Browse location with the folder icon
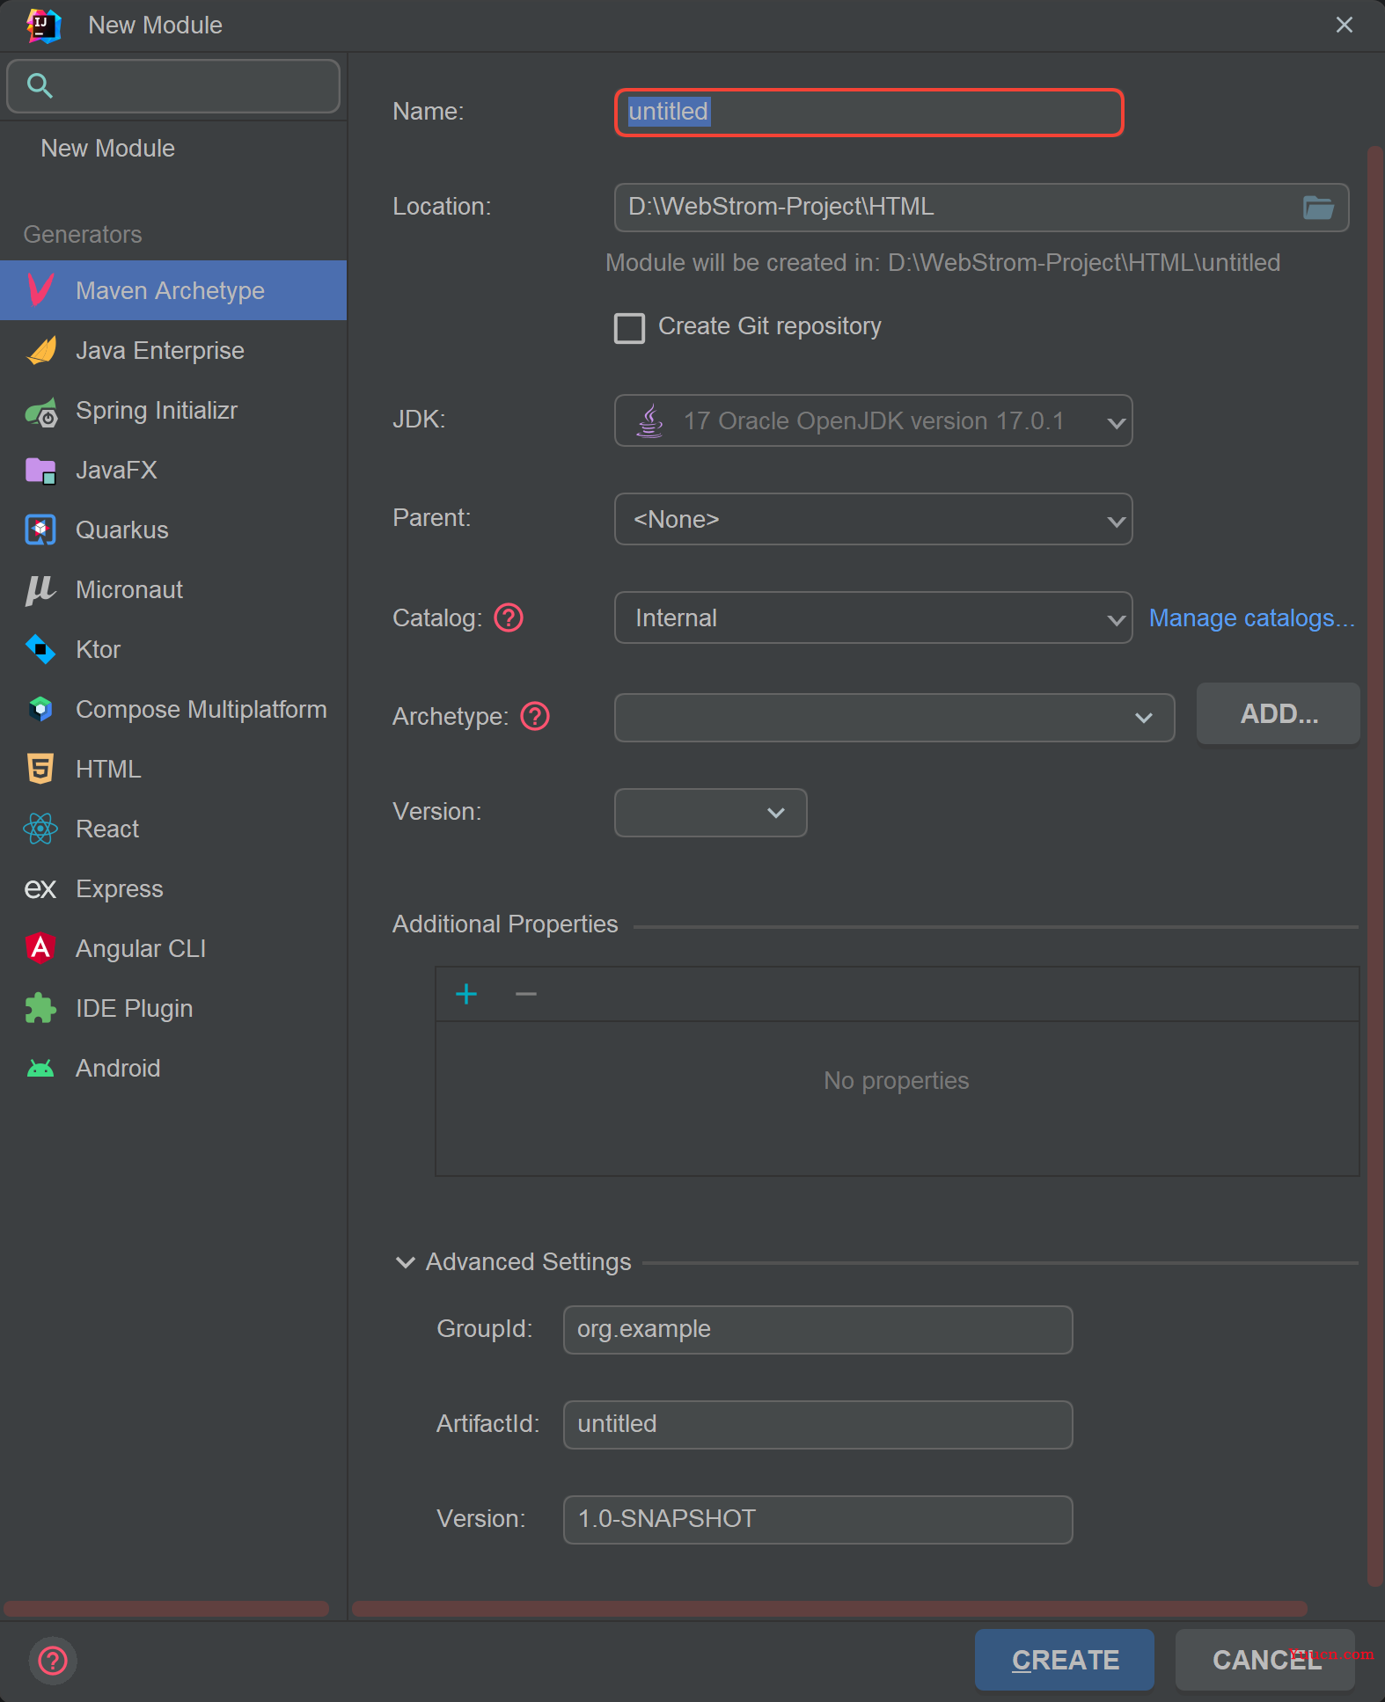This screenshot has width=1385, height=1702. (1317, 208)
